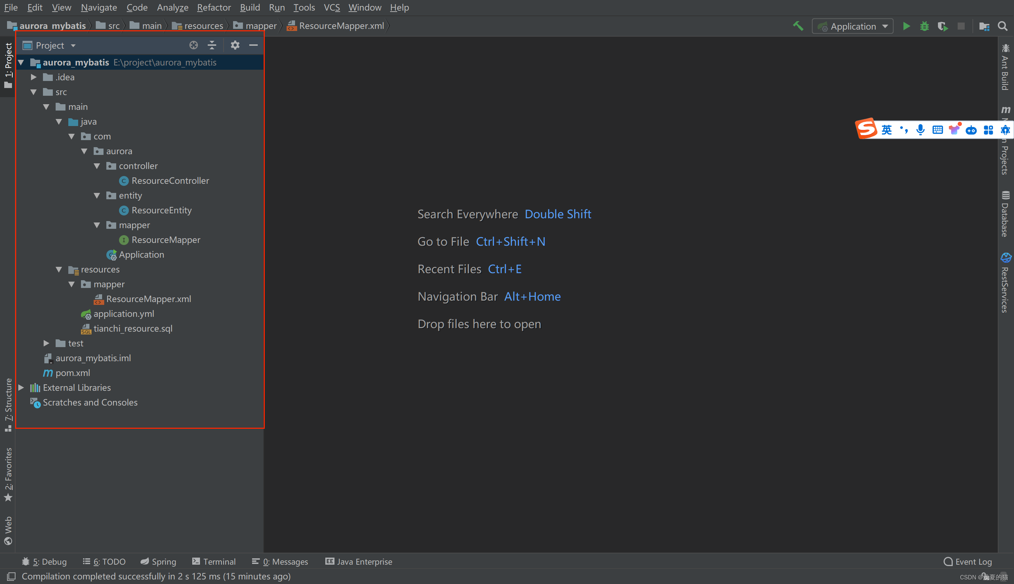Open pom.xml file in editor
The width and height of the screenshot is (1014, 584).
click(x=73, y=372)
